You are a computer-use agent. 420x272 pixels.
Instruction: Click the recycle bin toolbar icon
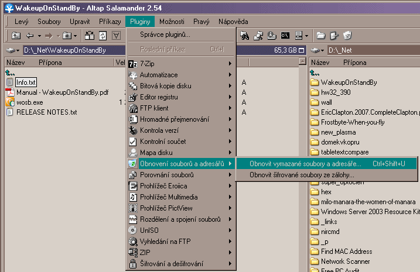point(347,36)
